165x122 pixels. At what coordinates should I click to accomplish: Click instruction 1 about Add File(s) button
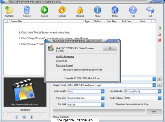[44, 33]
